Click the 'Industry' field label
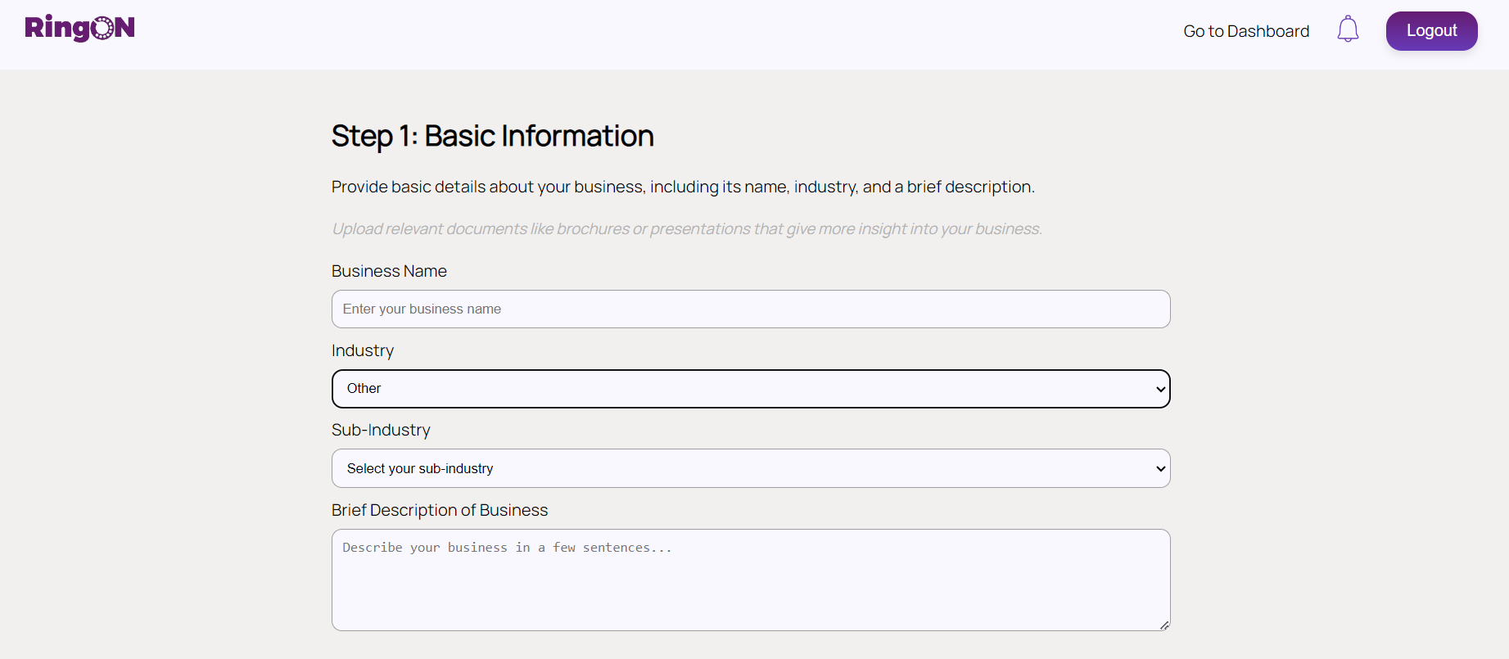1509x659 pixels. tap(363, 350)
